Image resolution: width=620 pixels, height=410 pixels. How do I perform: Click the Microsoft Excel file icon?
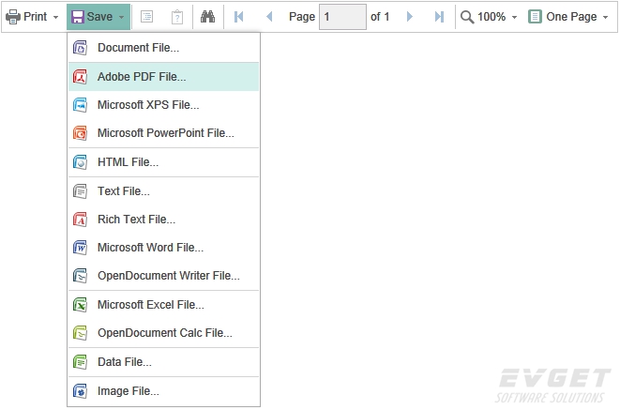click(81, 305)
